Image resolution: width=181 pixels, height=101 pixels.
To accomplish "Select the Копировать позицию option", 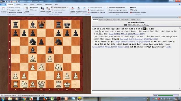I will click(x=15, y=12).
